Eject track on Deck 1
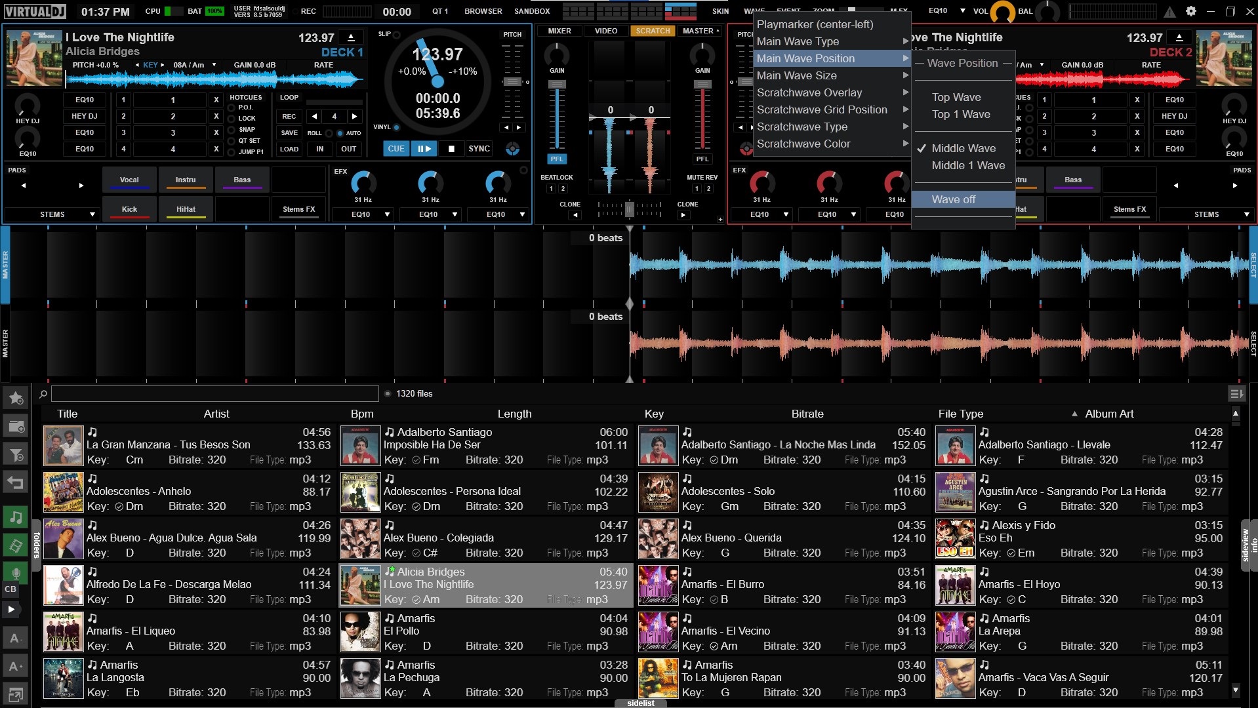Screen dimensions: 1258x708 (x=351, y=37)
